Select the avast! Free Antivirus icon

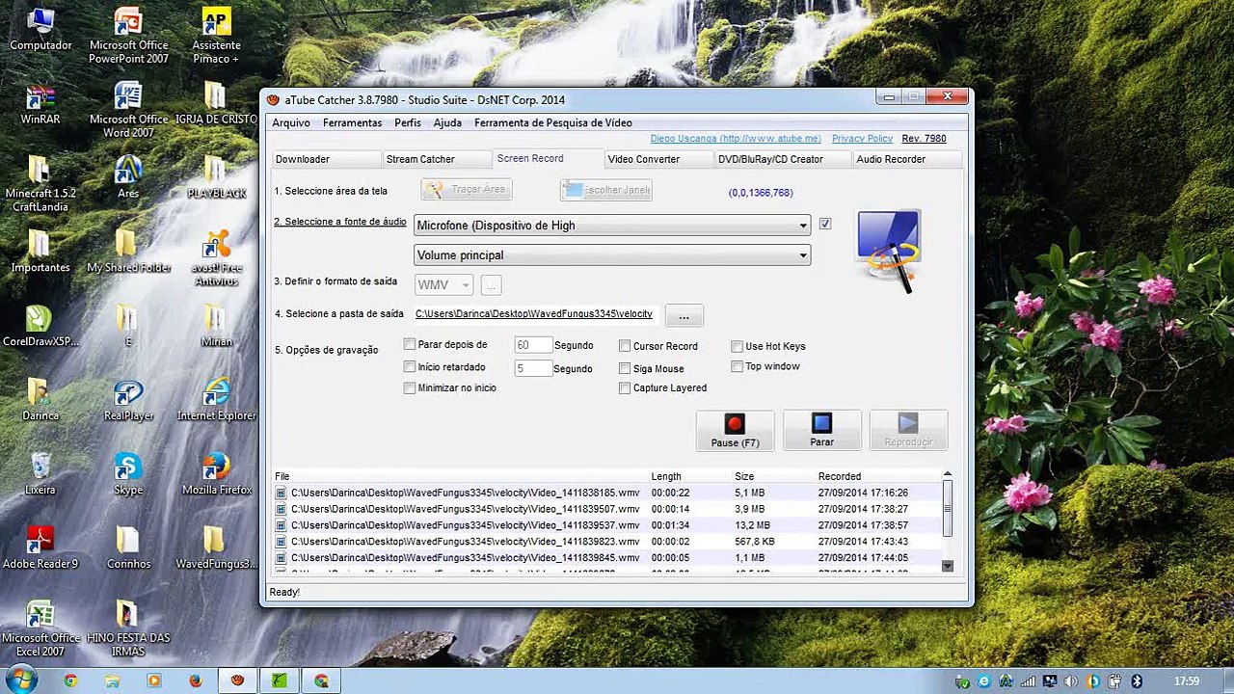216,258
